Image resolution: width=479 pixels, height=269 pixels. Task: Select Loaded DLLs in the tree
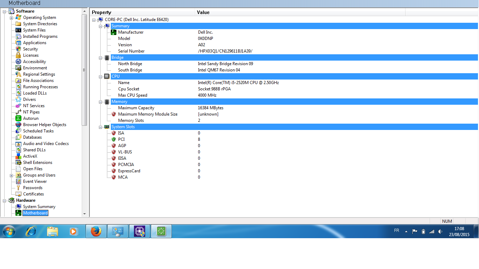pos(35,93)
